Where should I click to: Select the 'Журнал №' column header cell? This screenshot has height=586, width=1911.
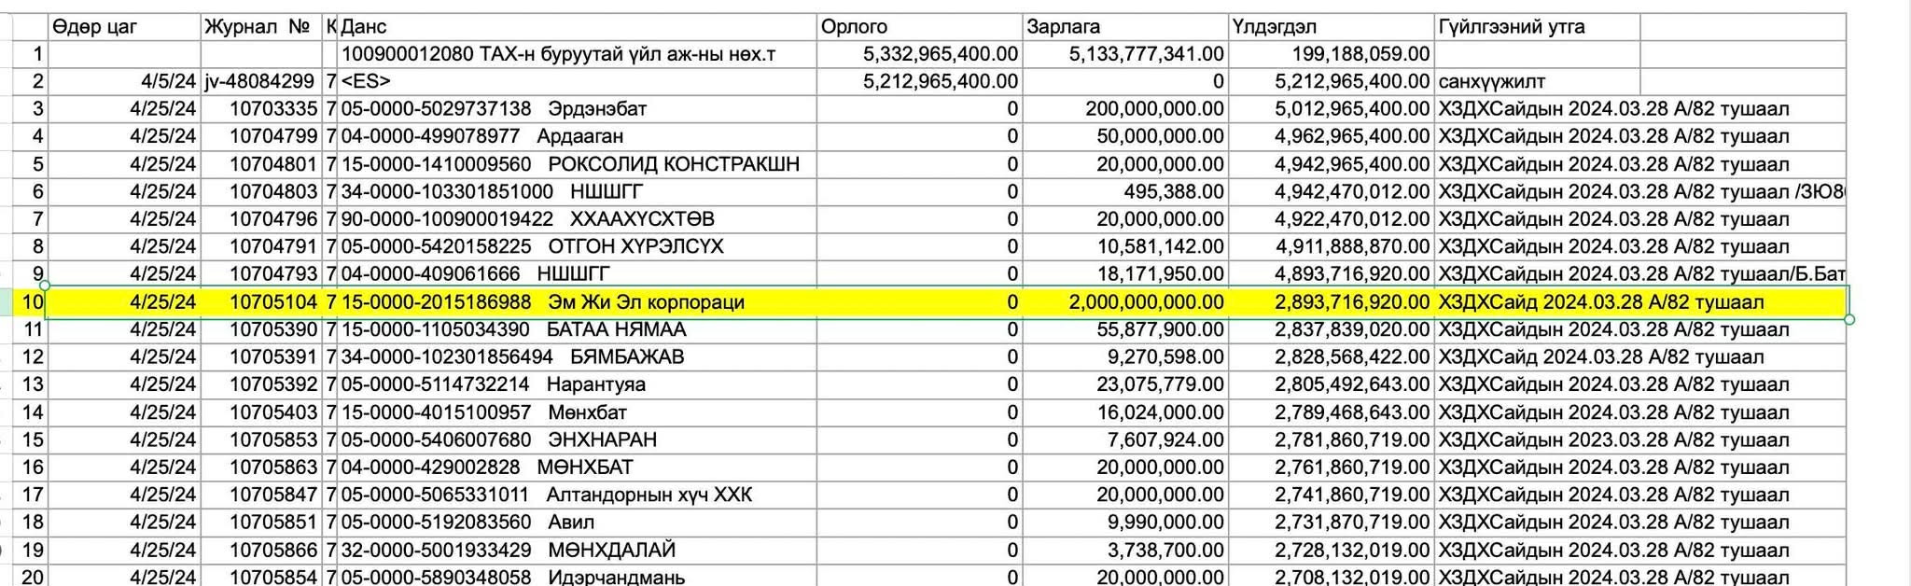pyautogui.click(x=261, y=27)
